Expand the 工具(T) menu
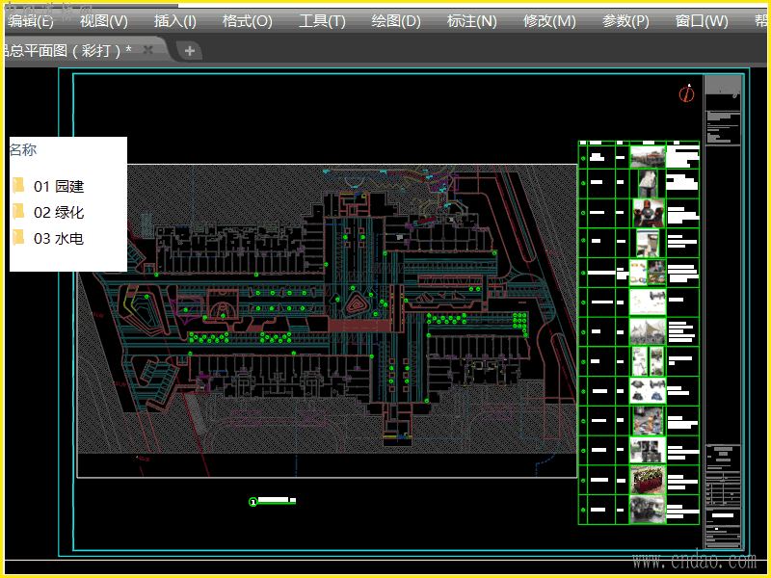 tap(322, 21)
